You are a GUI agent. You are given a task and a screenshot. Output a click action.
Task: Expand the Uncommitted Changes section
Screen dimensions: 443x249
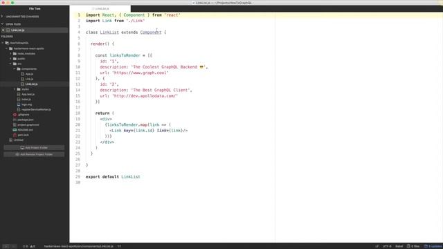(2, 17)
